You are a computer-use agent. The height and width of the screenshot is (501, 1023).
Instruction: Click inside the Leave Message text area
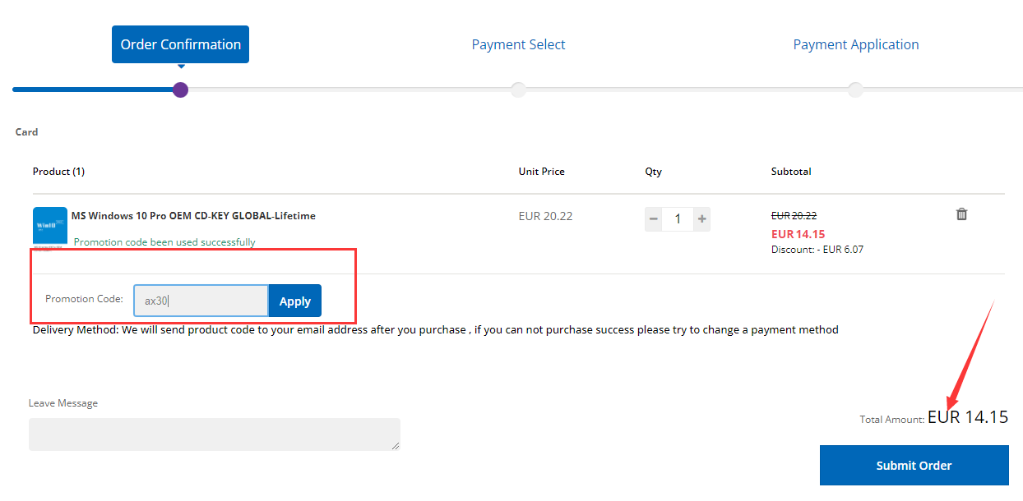pyautogui.click(x=215, y=434)
